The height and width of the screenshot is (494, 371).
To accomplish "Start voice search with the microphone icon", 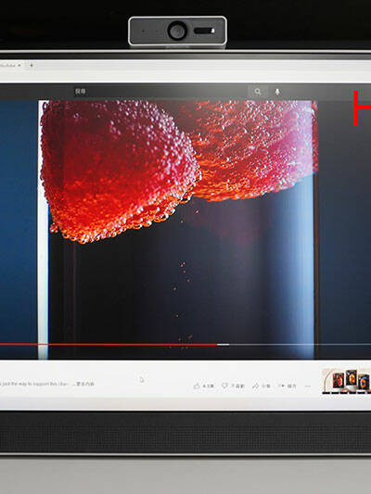I will [x=277, y=92].
